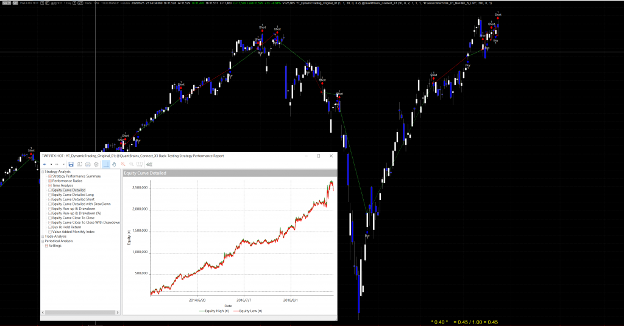Expand the Periodical Analysis tree node

pyautogui.click(x=43, y=241)
